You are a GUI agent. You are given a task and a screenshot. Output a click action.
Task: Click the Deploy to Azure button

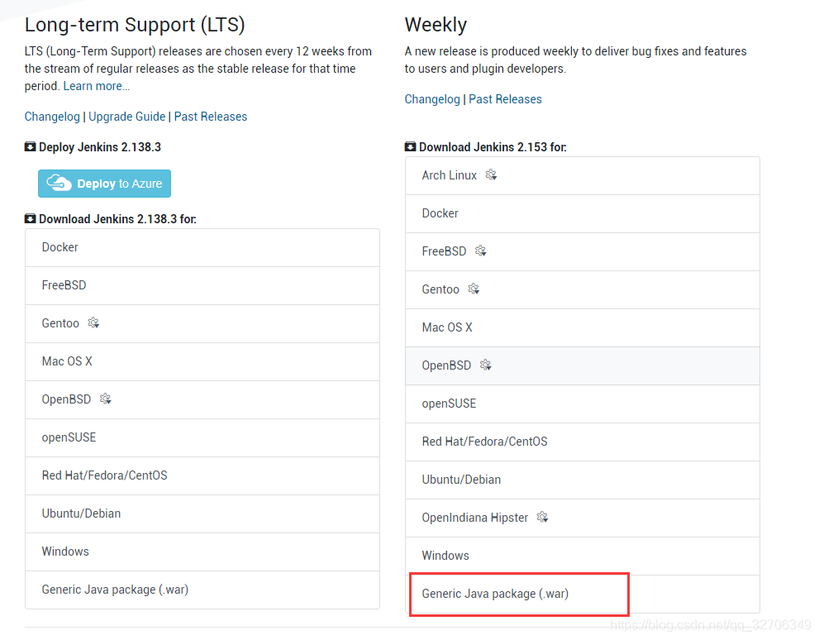click(104, 184)
